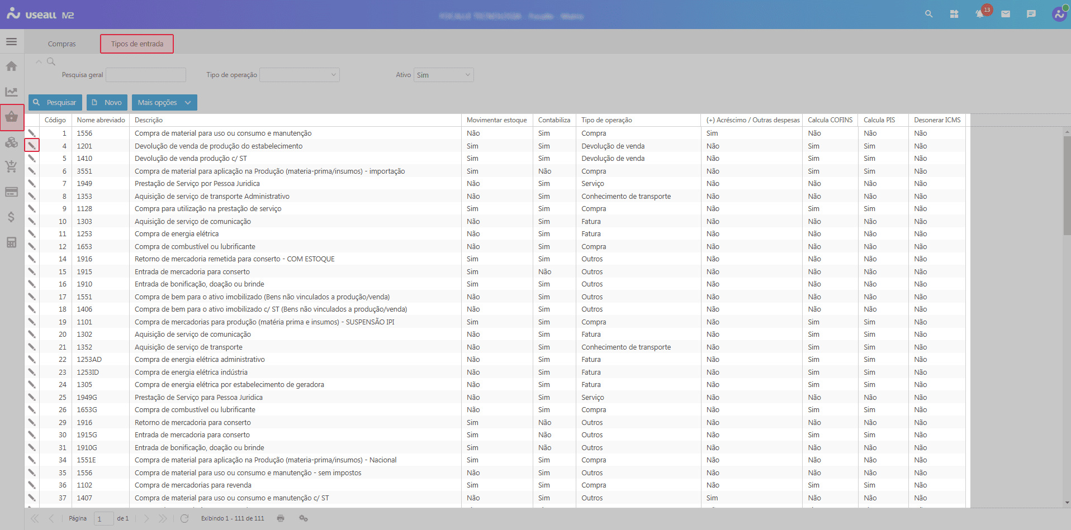
Task: Select the shopping cart module icon
Action: (11, 166)
